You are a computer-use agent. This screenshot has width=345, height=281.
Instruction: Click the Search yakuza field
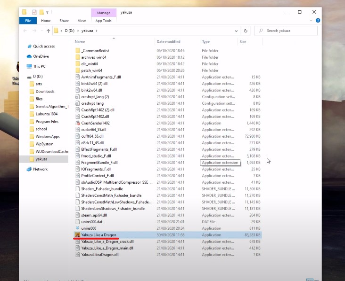pos(286,31)
